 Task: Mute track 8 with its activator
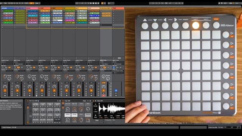(x=92, y=91)
